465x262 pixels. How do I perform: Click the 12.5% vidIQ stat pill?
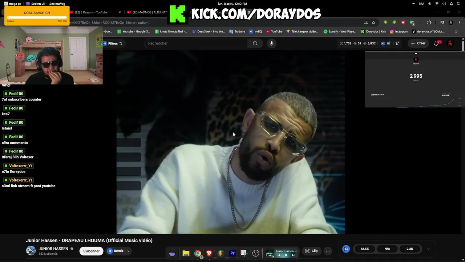[x=365, y=249]
